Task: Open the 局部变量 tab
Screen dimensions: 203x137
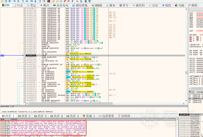Action: pos(106,116)
